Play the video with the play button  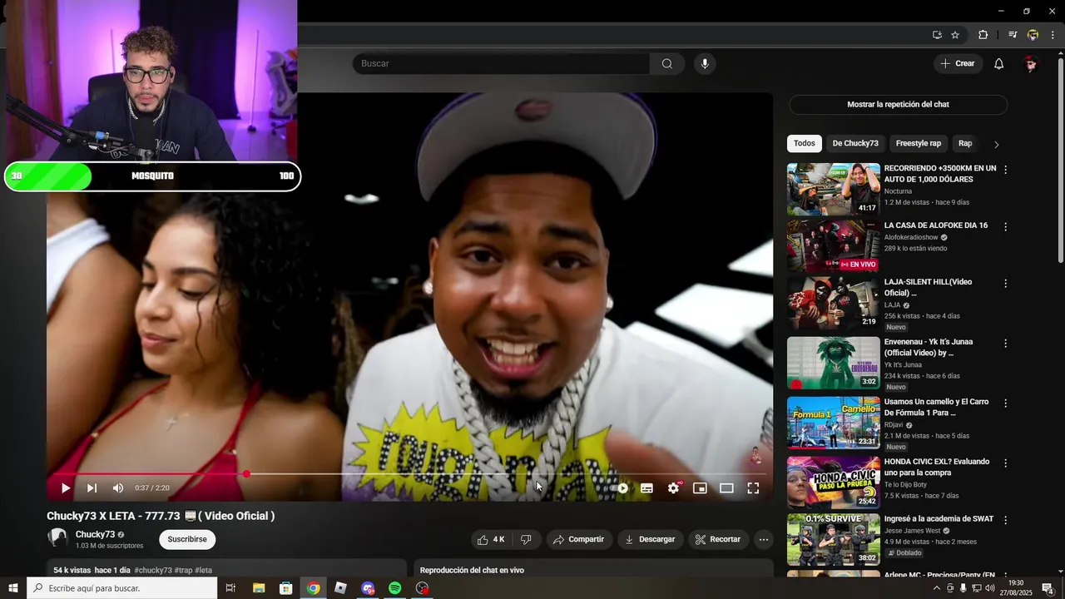pyautogui.click(x=66, y=488)
